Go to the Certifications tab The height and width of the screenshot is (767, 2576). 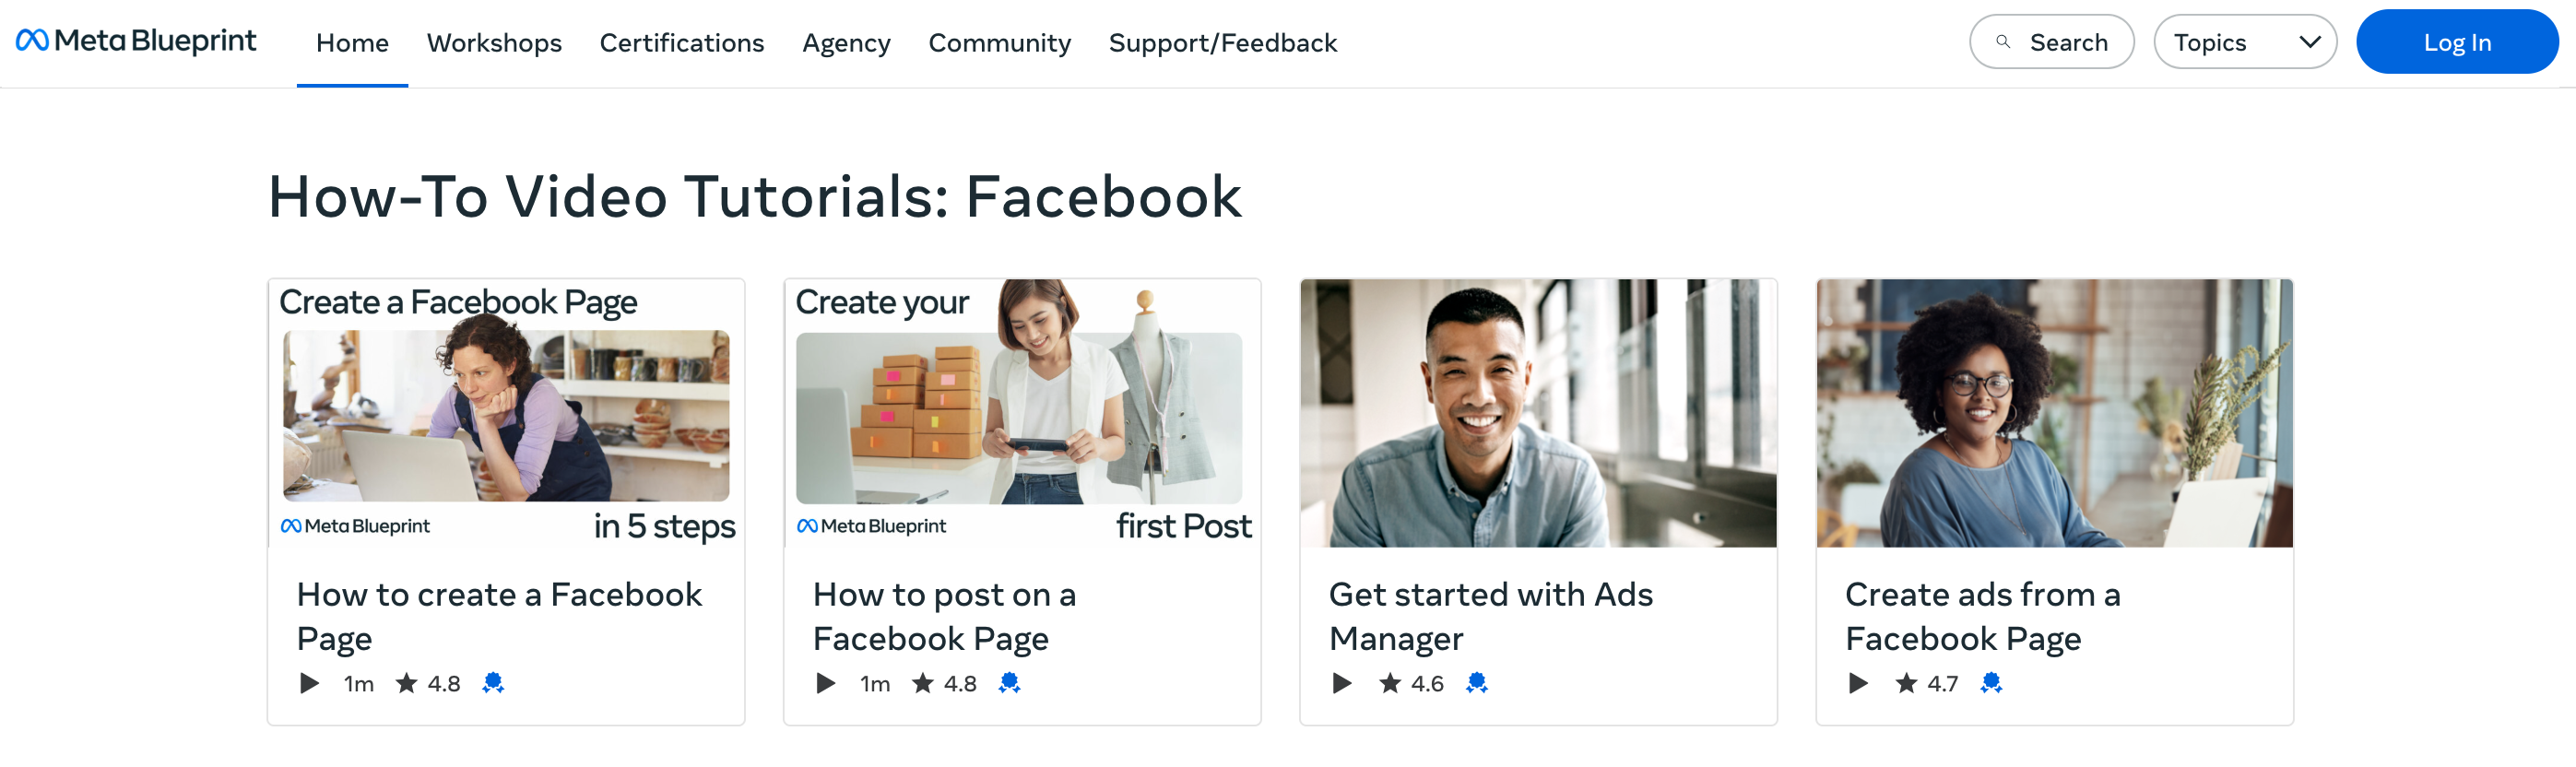coord(681,43)
